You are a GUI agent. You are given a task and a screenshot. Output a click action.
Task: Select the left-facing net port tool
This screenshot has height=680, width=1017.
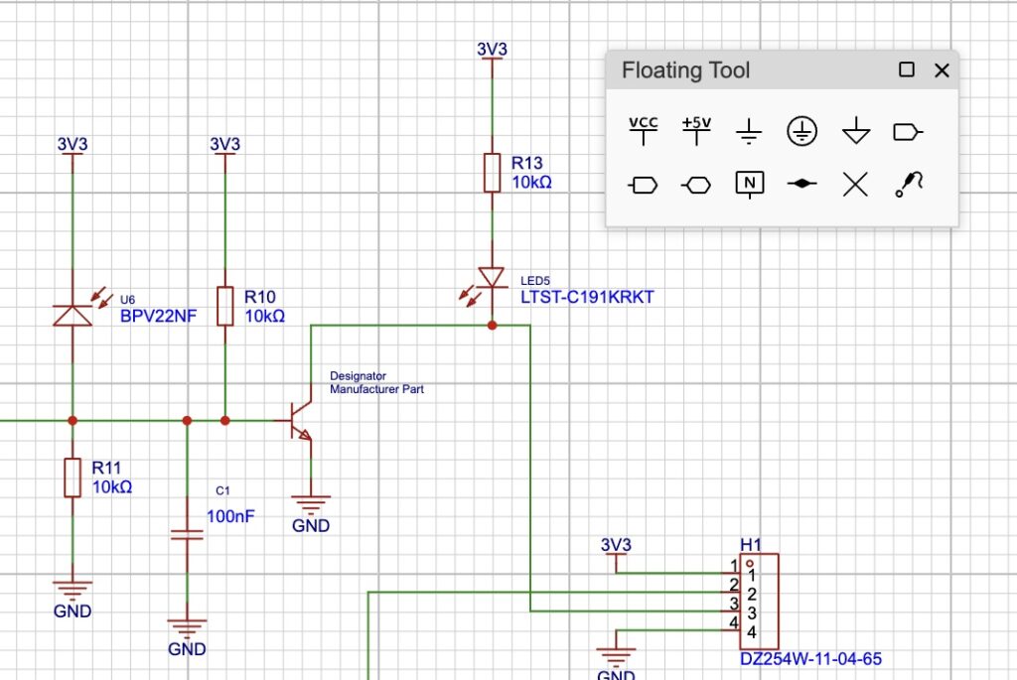click(x=643, y=183)
